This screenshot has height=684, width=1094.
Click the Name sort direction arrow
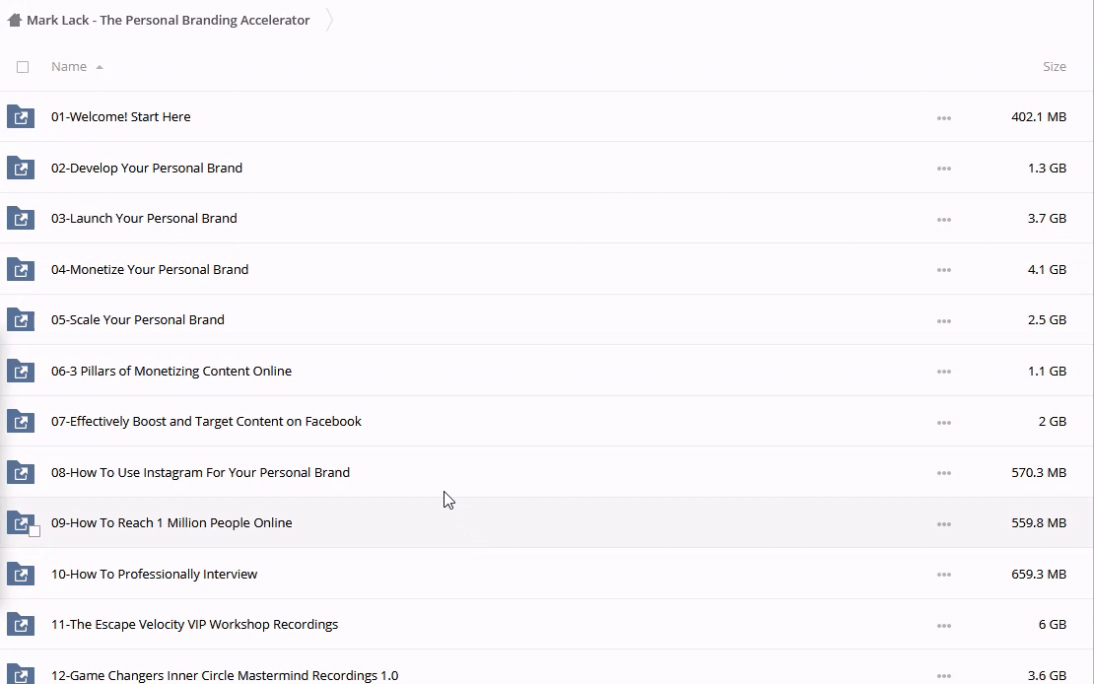pyautogui.click(x=100, y=67)
